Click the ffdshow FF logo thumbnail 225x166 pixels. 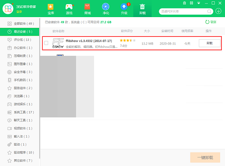click(58, 43)
